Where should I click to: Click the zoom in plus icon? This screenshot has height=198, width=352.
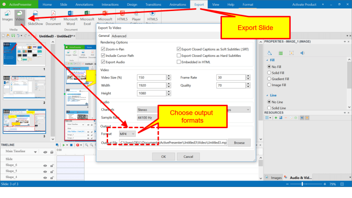325,184
